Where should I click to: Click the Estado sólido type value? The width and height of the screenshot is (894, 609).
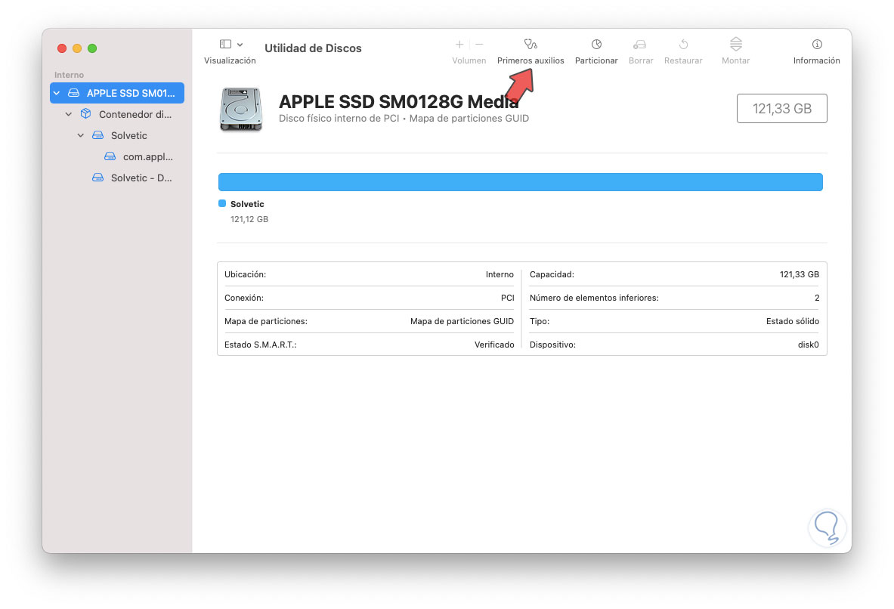point(793,321)
